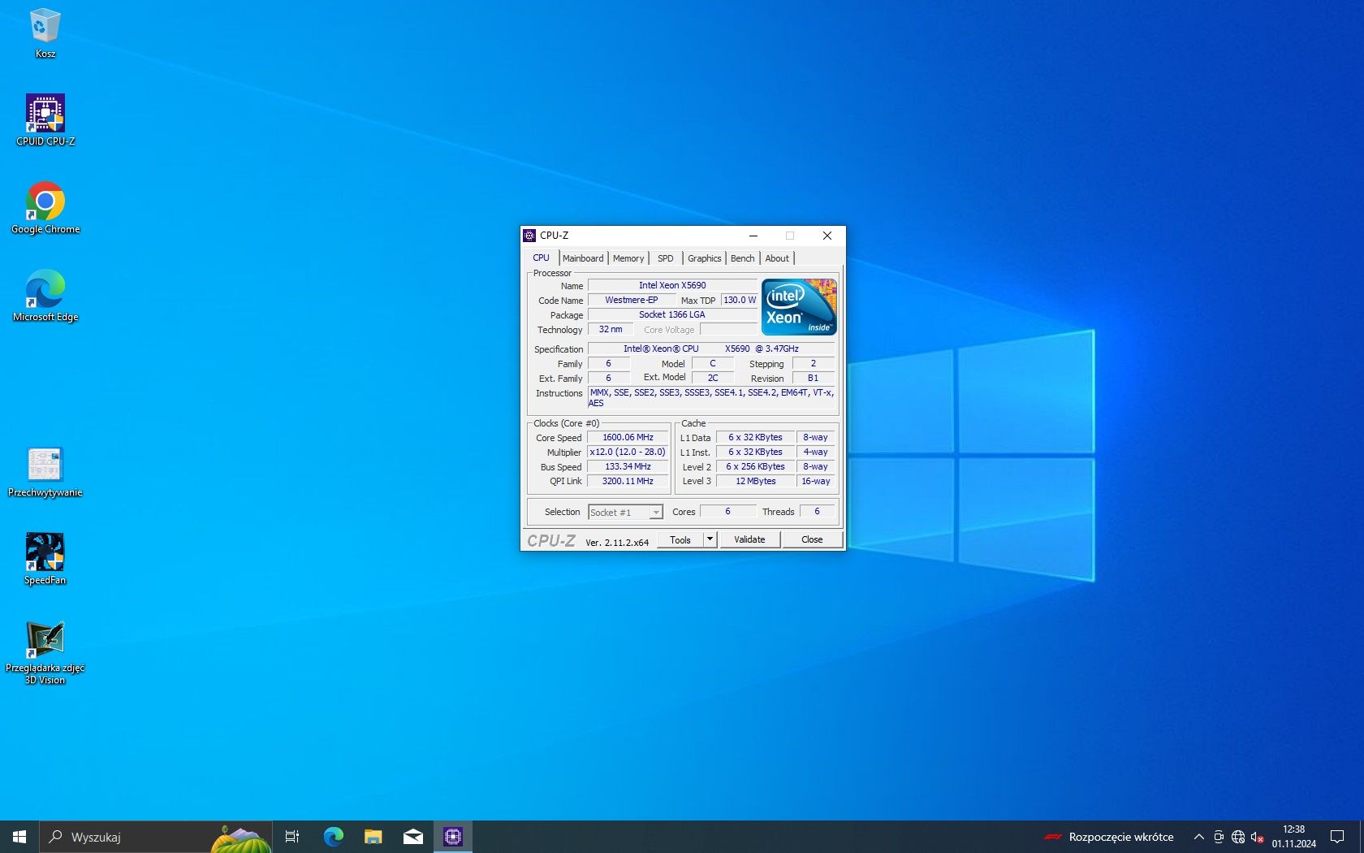Click the Socket 1366 LGA package value

(672, 314)
